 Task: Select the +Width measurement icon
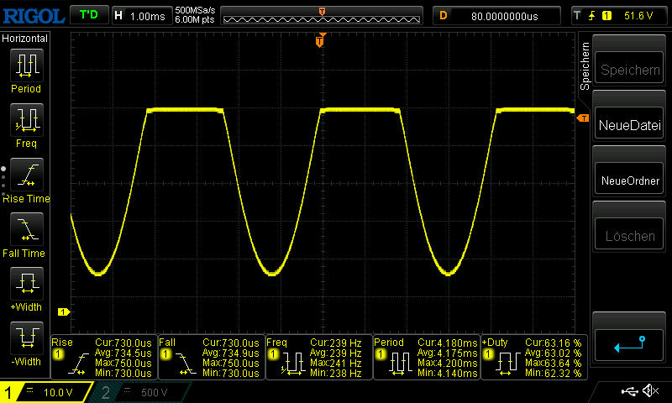tap(27, 284)
